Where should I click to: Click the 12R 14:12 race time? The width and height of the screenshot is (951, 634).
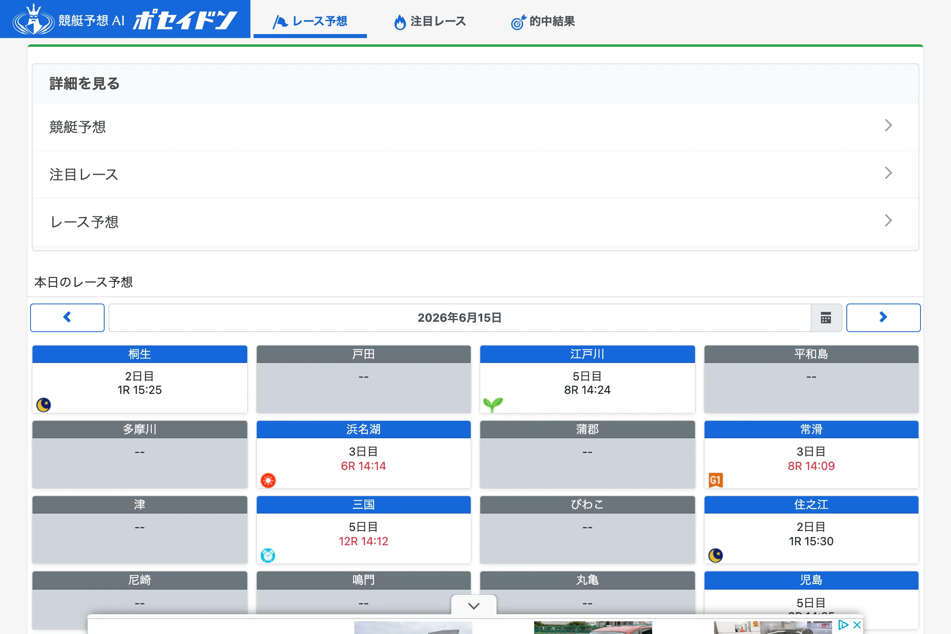click(x=363, y=541)
